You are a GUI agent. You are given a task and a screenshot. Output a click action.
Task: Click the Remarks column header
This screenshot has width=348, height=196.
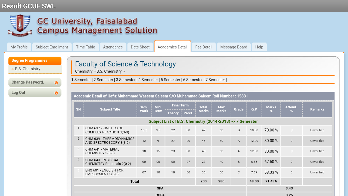pyautogui.click(x=317, y=109)
